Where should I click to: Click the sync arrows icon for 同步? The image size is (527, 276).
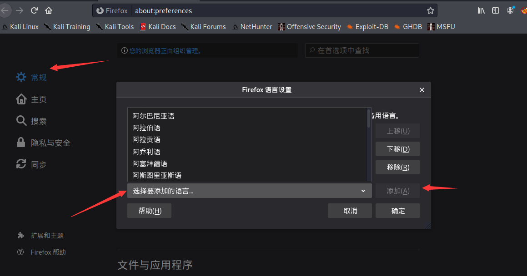click(x=21, y=164)
